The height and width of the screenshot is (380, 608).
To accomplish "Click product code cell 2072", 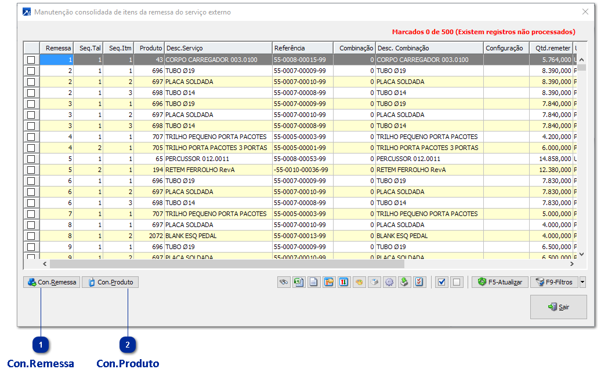I will (149, 236).
